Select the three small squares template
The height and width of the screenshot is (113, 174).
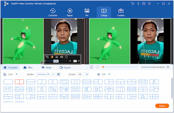[75, 97]
